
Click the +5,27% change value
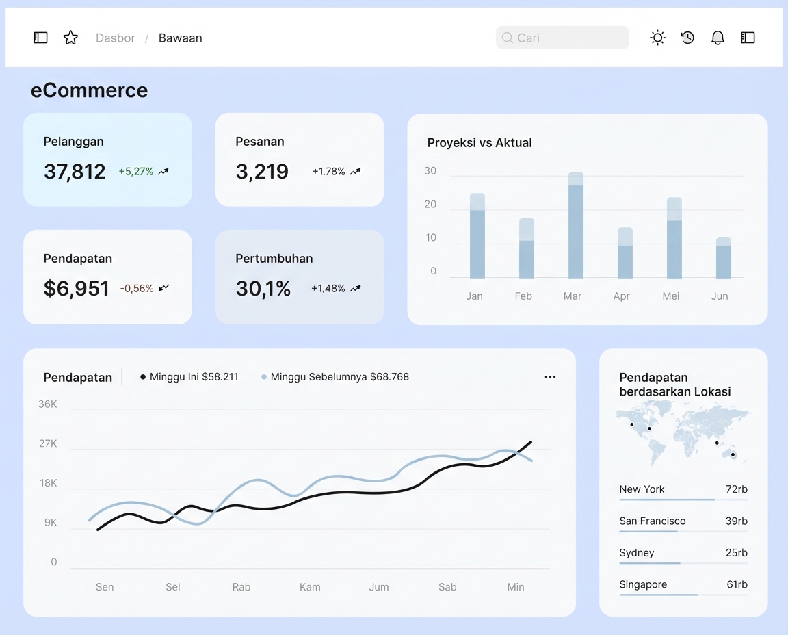(135, 172)
